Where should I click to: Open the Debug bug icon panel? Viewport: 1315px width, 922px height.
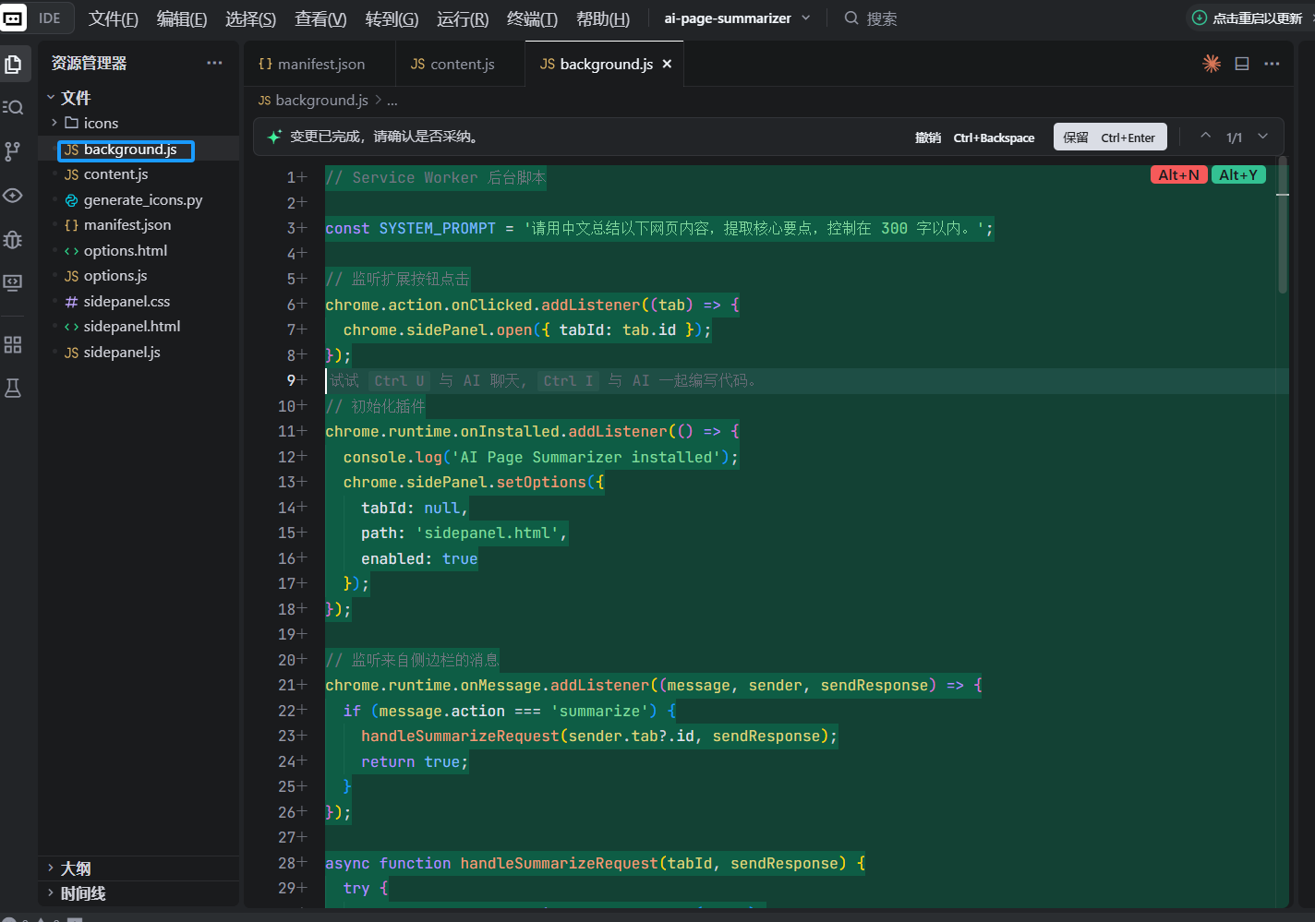click(x=14, y=240)
